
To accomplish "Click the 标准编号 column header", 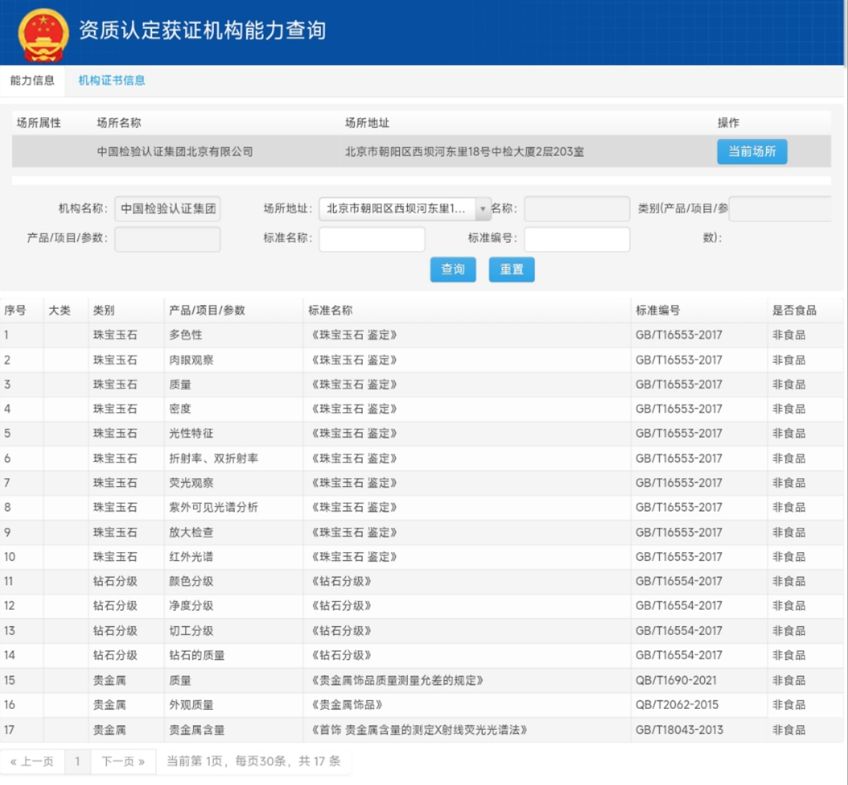I will pyautogui.click(x=657, y=310).
